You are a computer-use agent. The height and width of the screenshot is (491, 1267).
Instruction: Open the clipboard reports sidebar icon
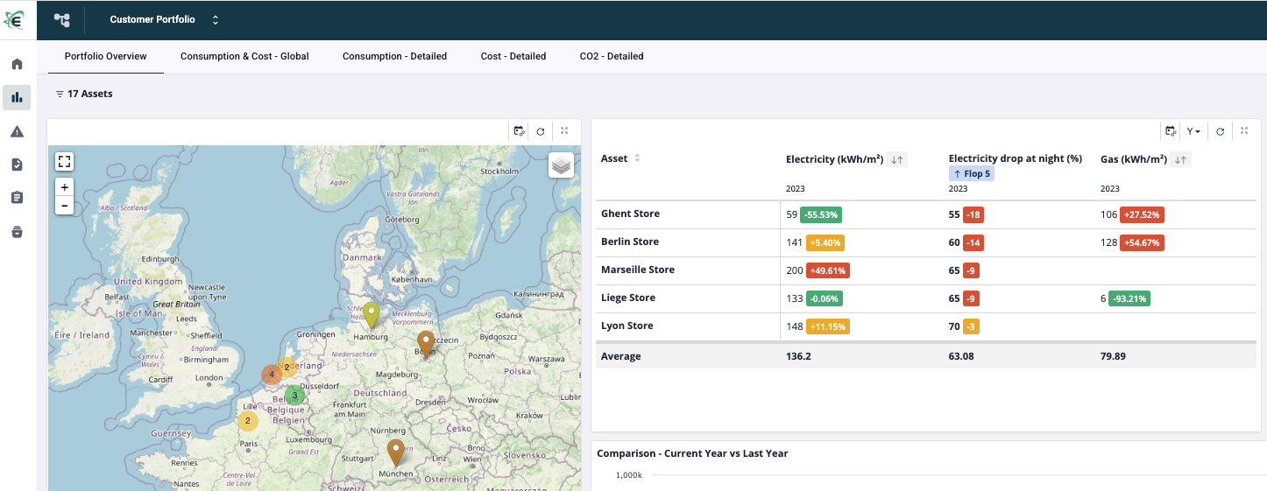[x=17, y=198]
